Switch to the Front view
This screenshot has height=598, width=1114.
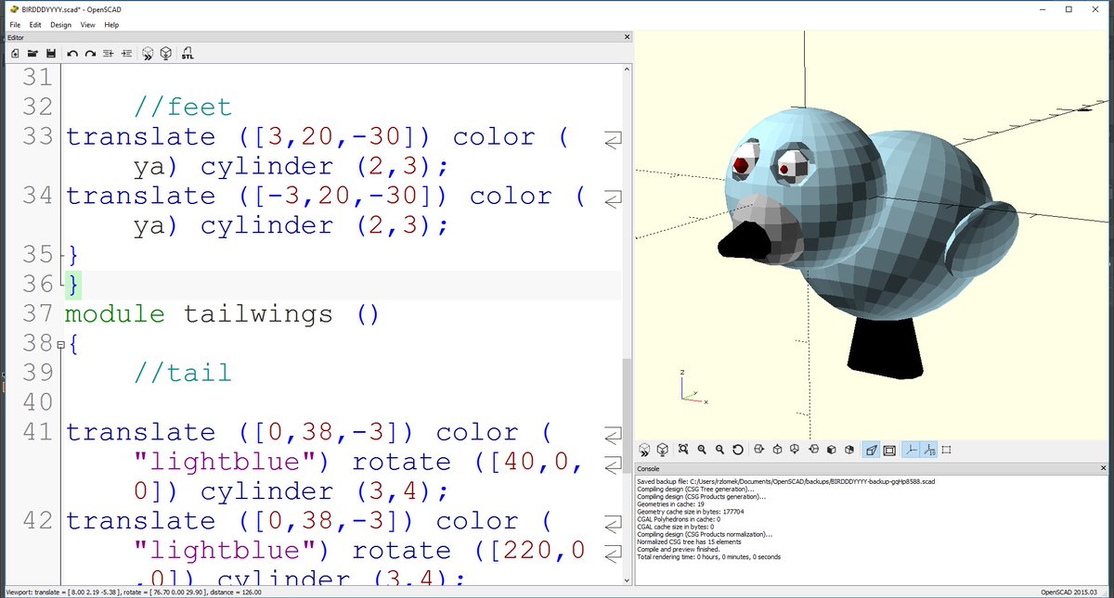coord(832,450)
